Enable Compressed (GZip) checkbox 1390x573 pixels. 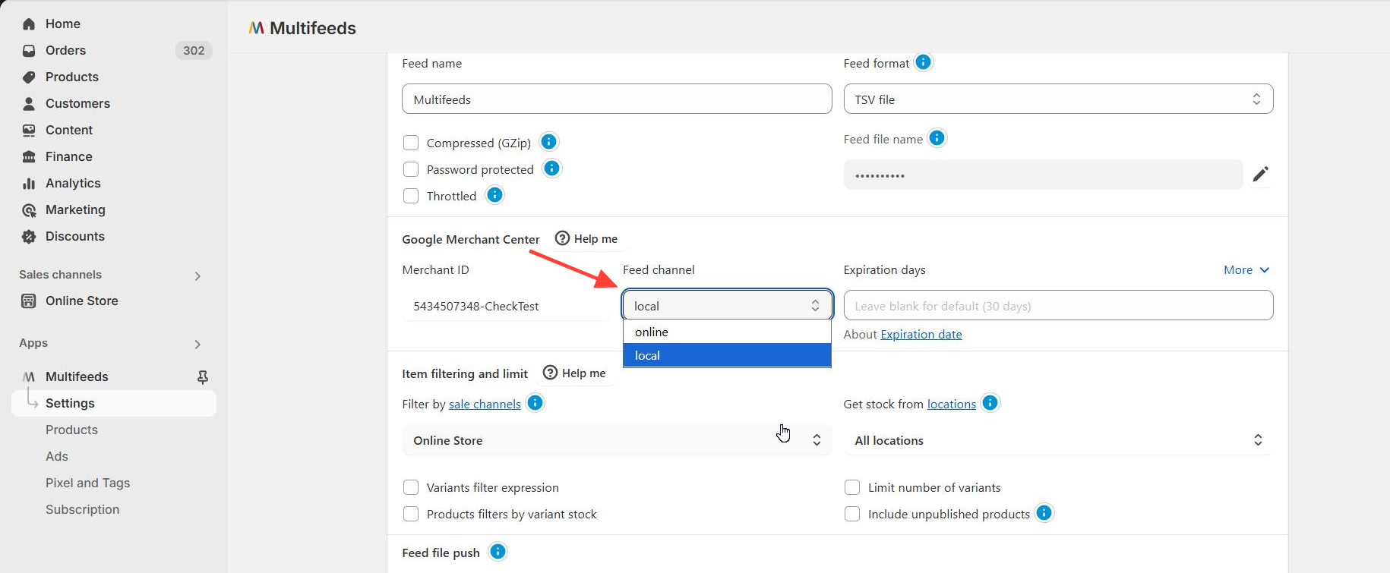click(x=411, y=143)
